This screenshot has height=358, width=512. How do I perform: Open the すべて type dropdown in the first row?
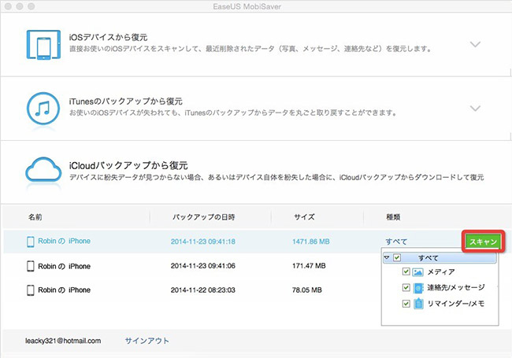(396, 242)
